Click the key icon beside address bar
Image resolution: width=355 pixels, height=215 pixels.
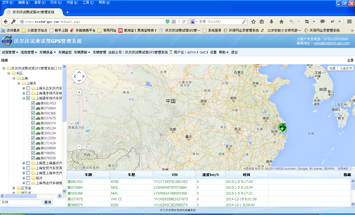tap(13, 22)
